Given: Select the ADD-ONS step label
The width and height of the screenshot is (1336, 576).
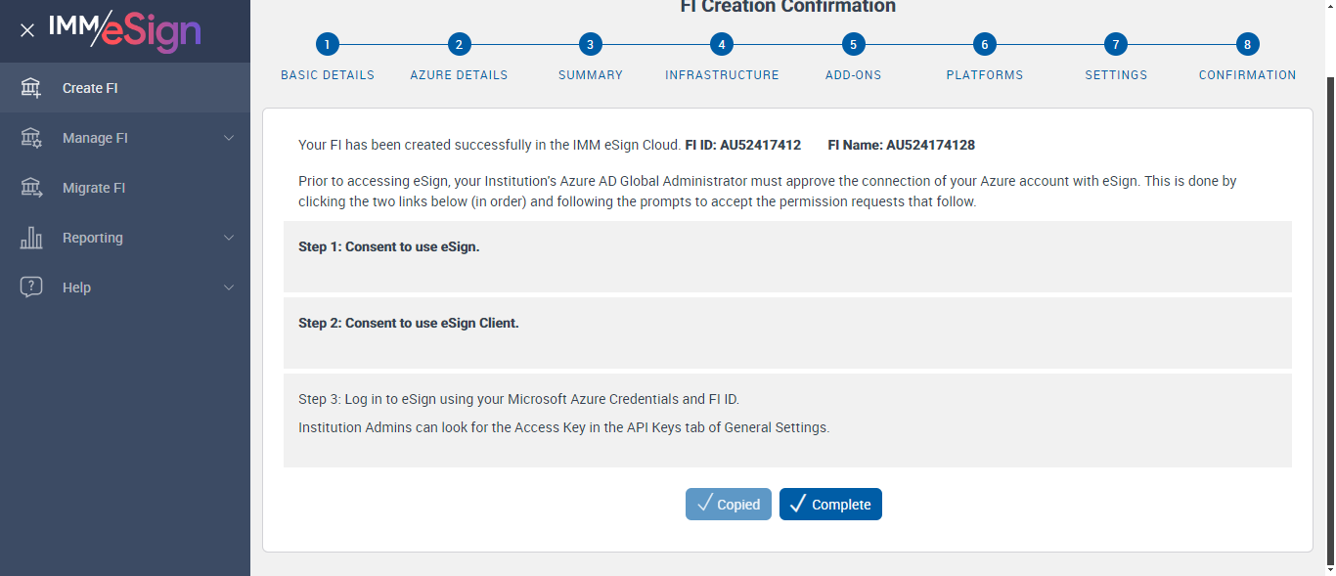Looking at the screenshot, I should click(x=853, y=75).
